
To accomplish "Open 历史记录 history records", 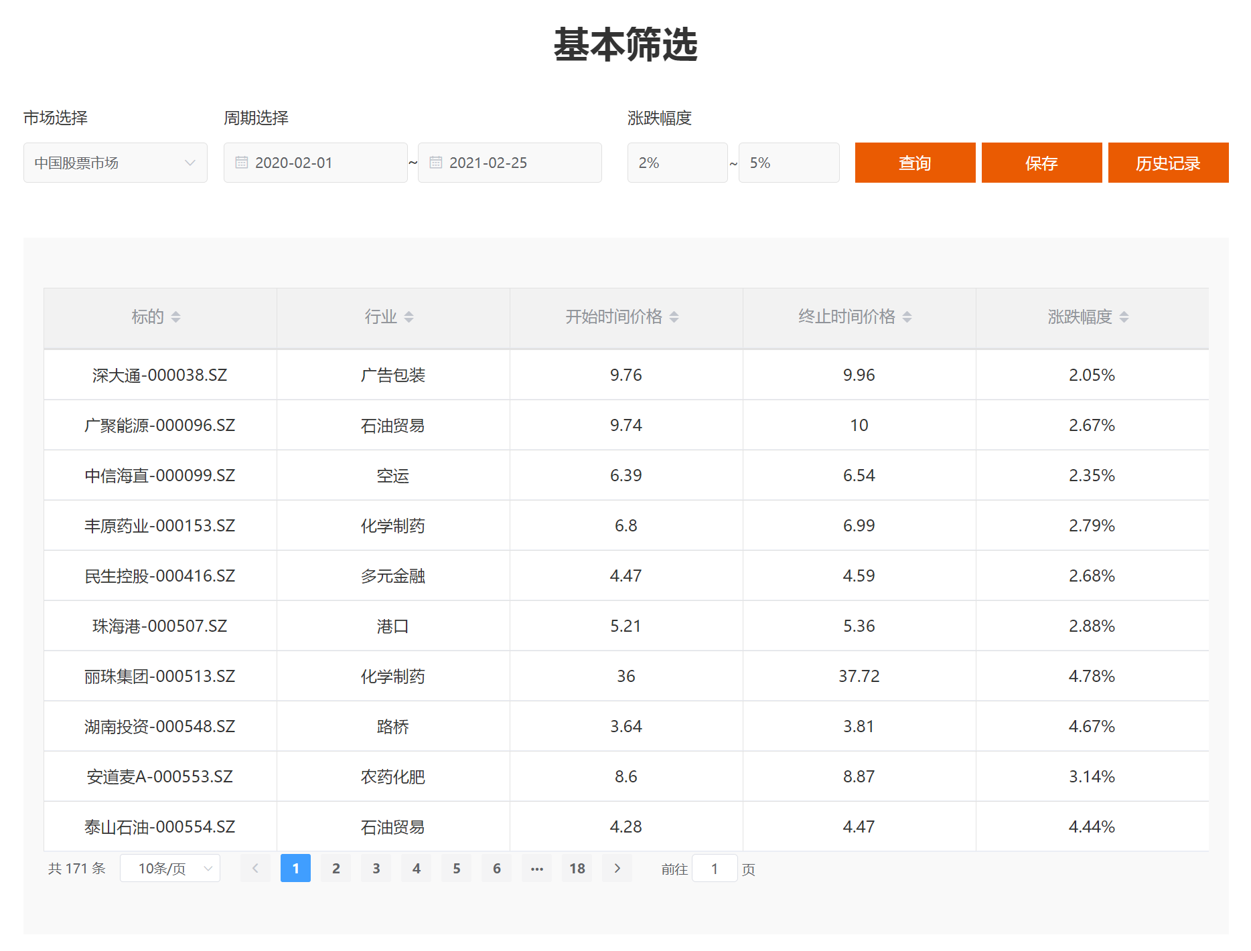I will click(x=1168, y=163).
